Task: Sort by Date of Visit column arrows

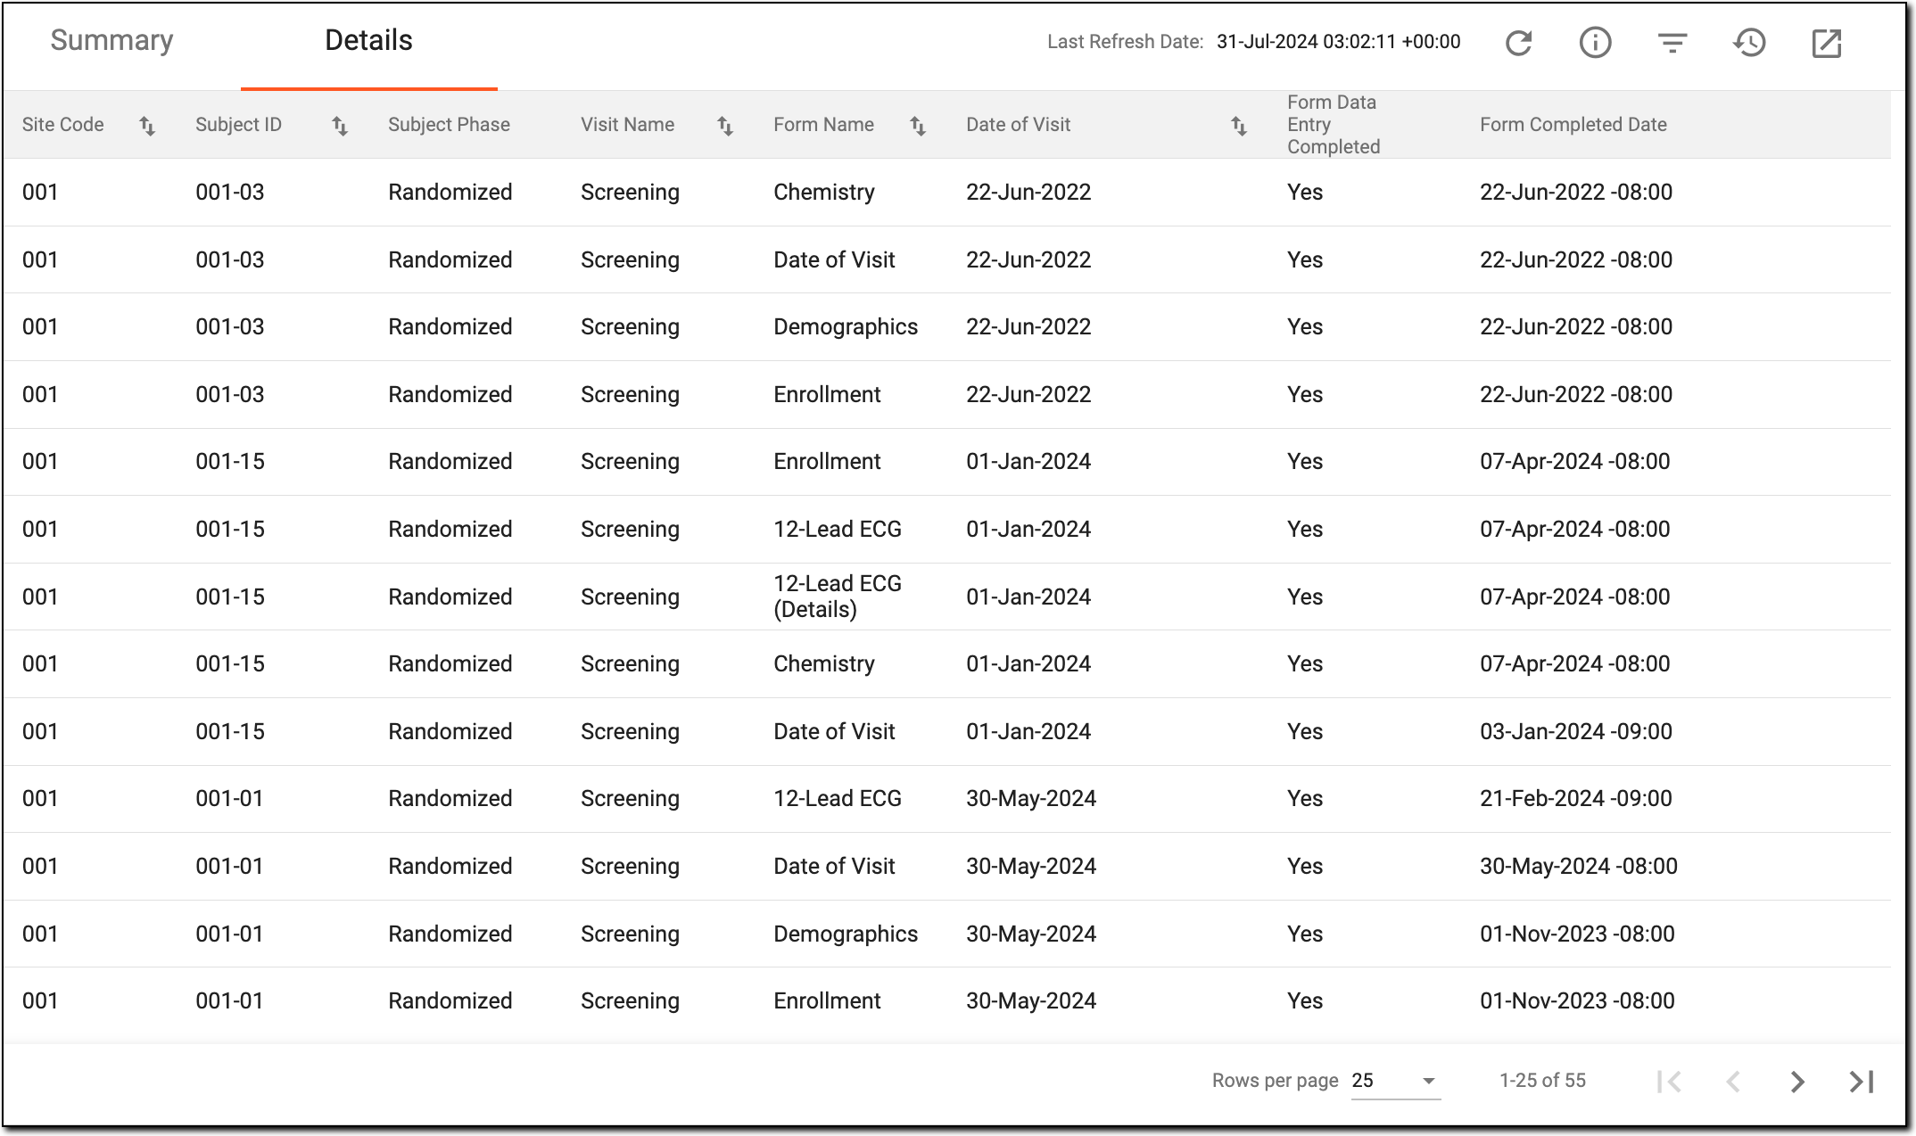Action: 1239,126
